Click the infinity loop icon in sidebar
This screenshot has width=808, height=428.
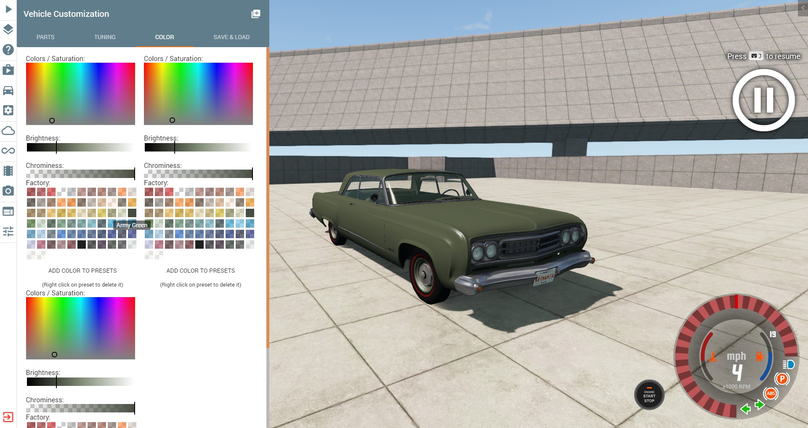click(x=8, y=151)
